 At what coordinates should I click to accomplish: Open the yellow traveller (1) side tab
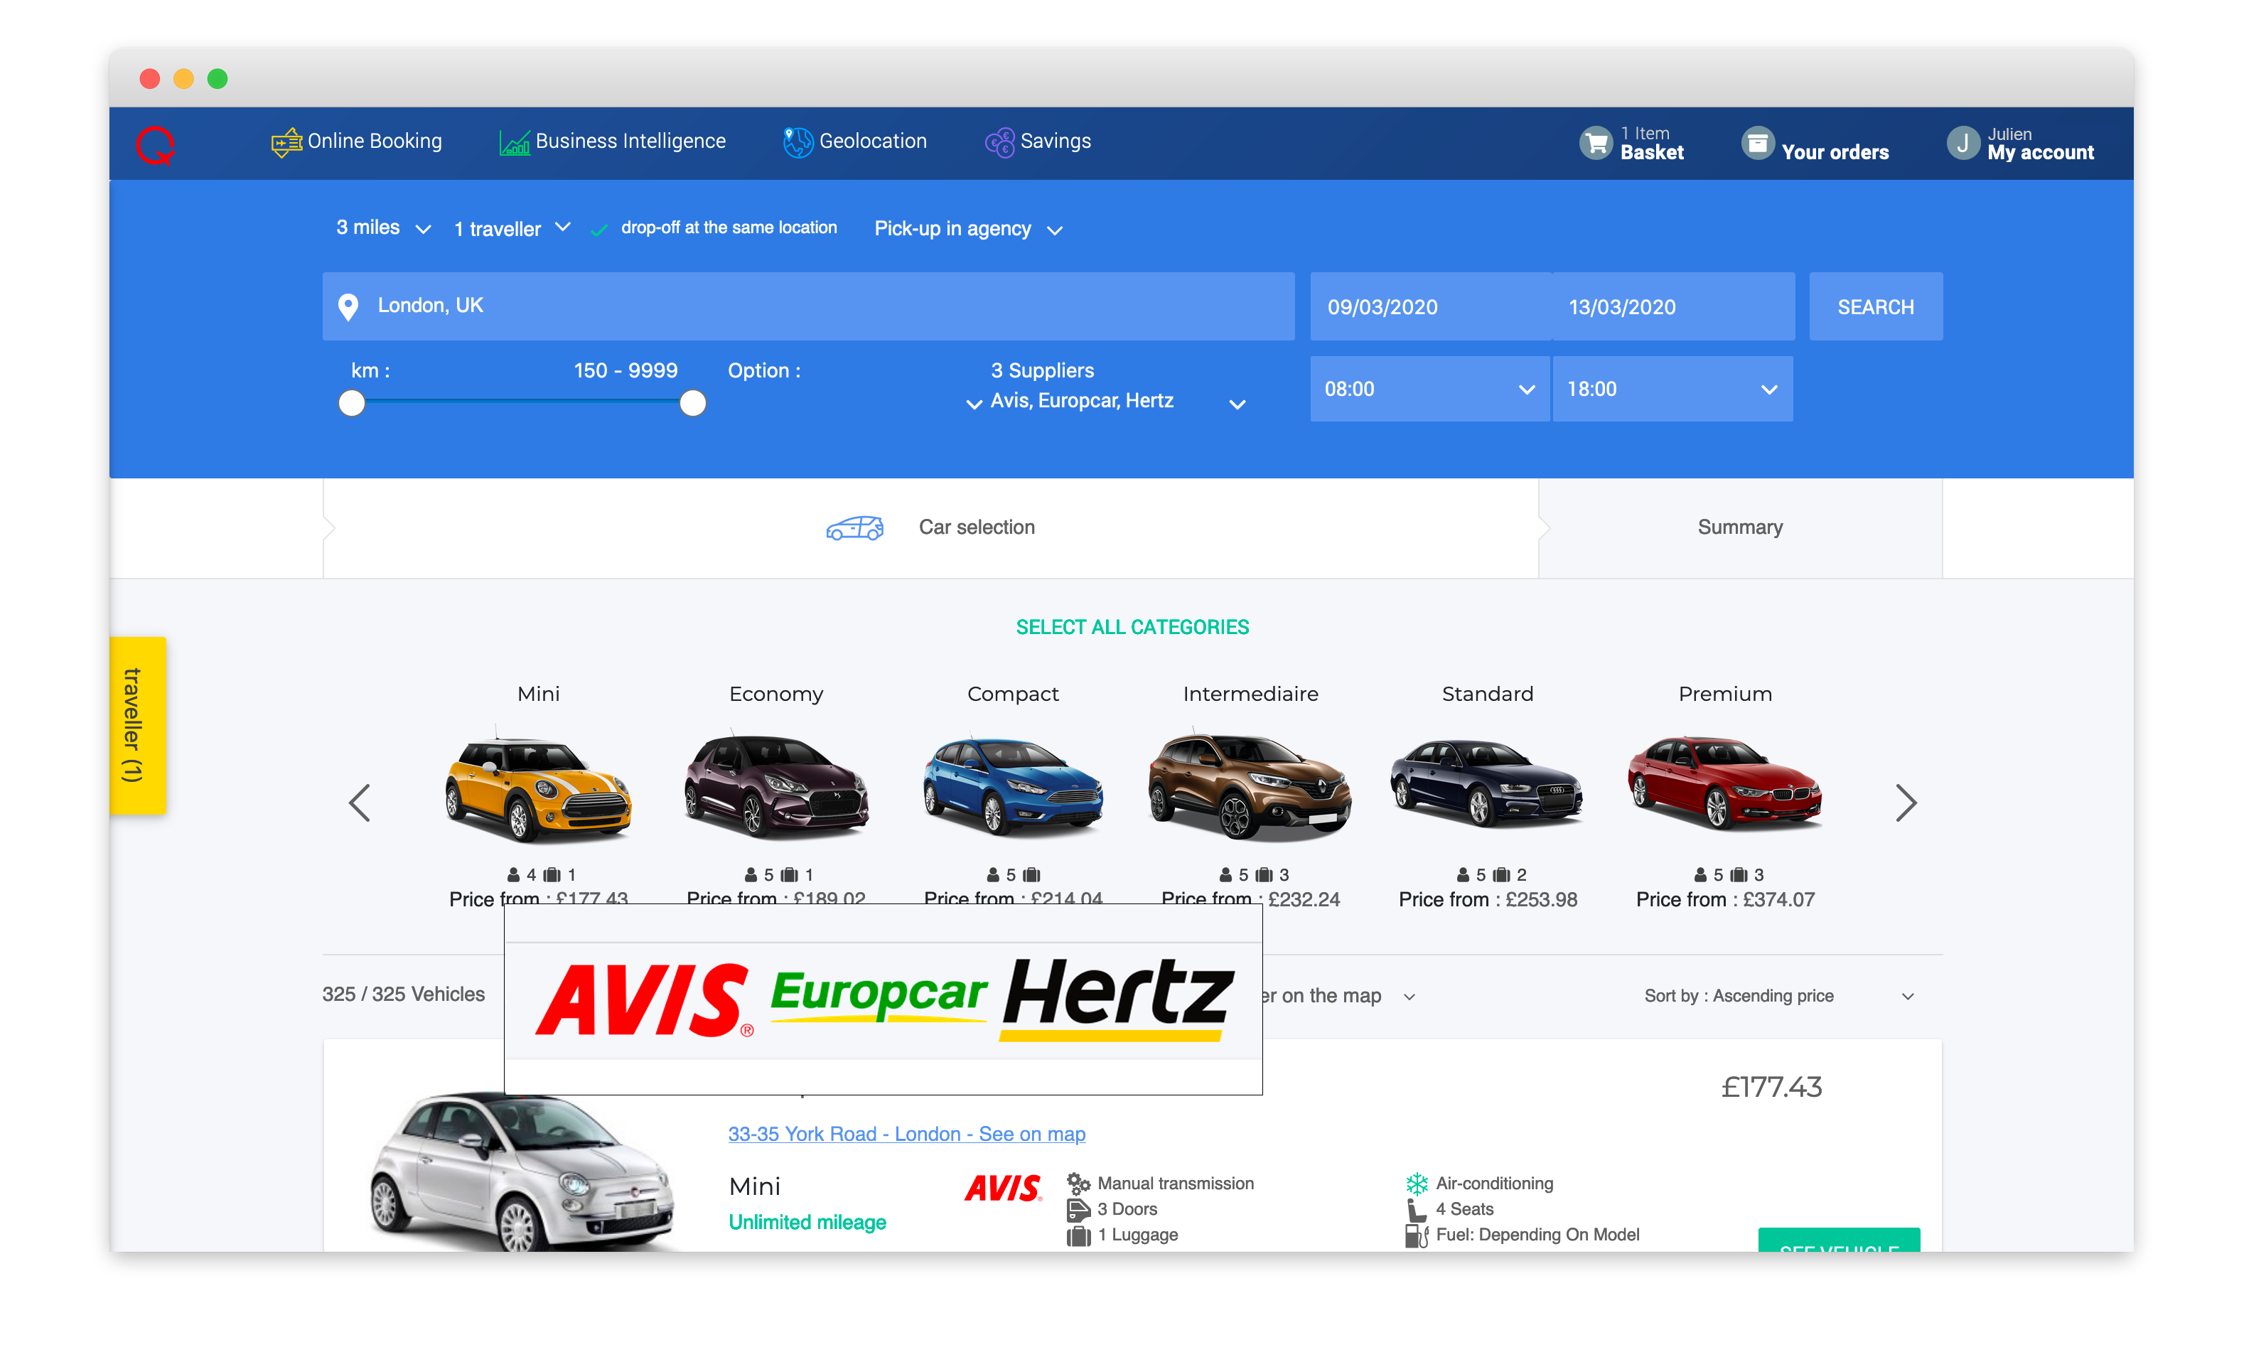coord(137,725)
